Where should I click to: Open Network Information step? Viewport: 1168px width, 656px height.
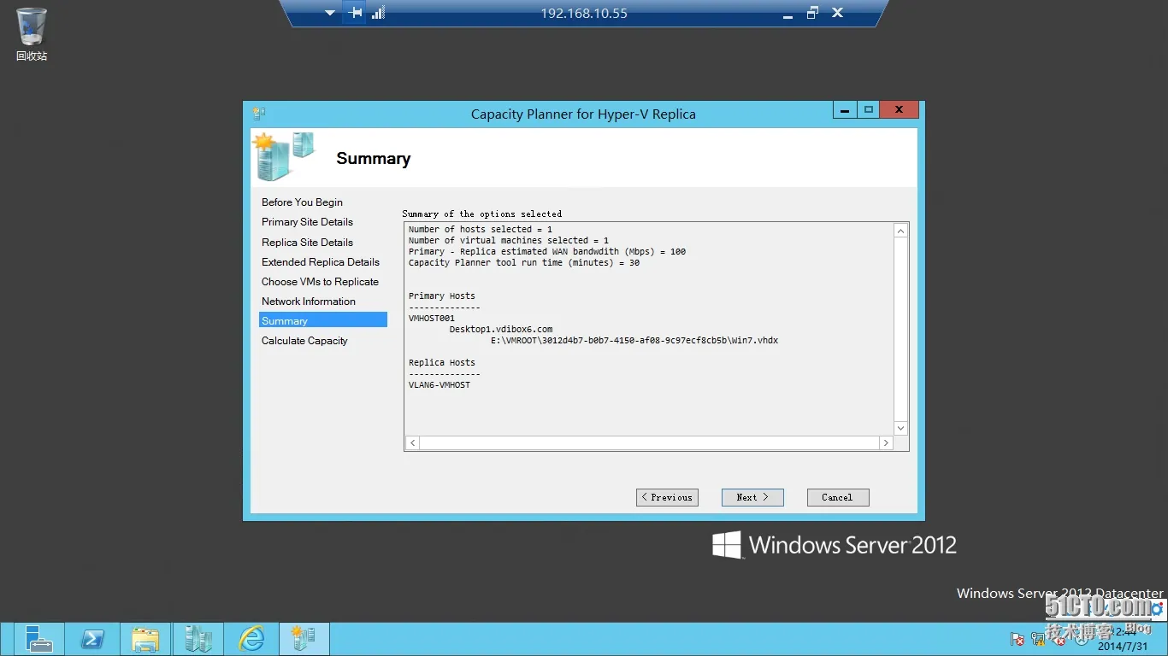tap(309, 302)
